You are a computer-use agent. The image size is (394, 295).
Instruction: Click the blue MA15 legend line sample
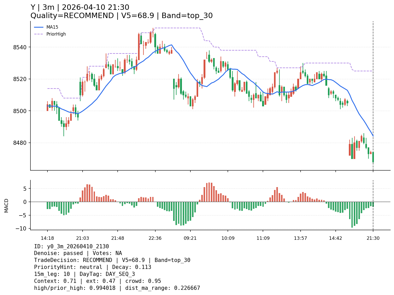click(x=39, y=27)
